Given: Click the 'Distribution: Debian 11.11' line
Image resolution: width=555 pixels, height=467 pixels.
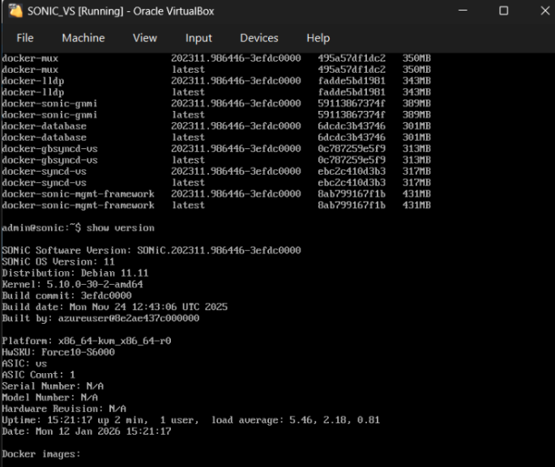Looking at the screenshot, I should [75, 273].
